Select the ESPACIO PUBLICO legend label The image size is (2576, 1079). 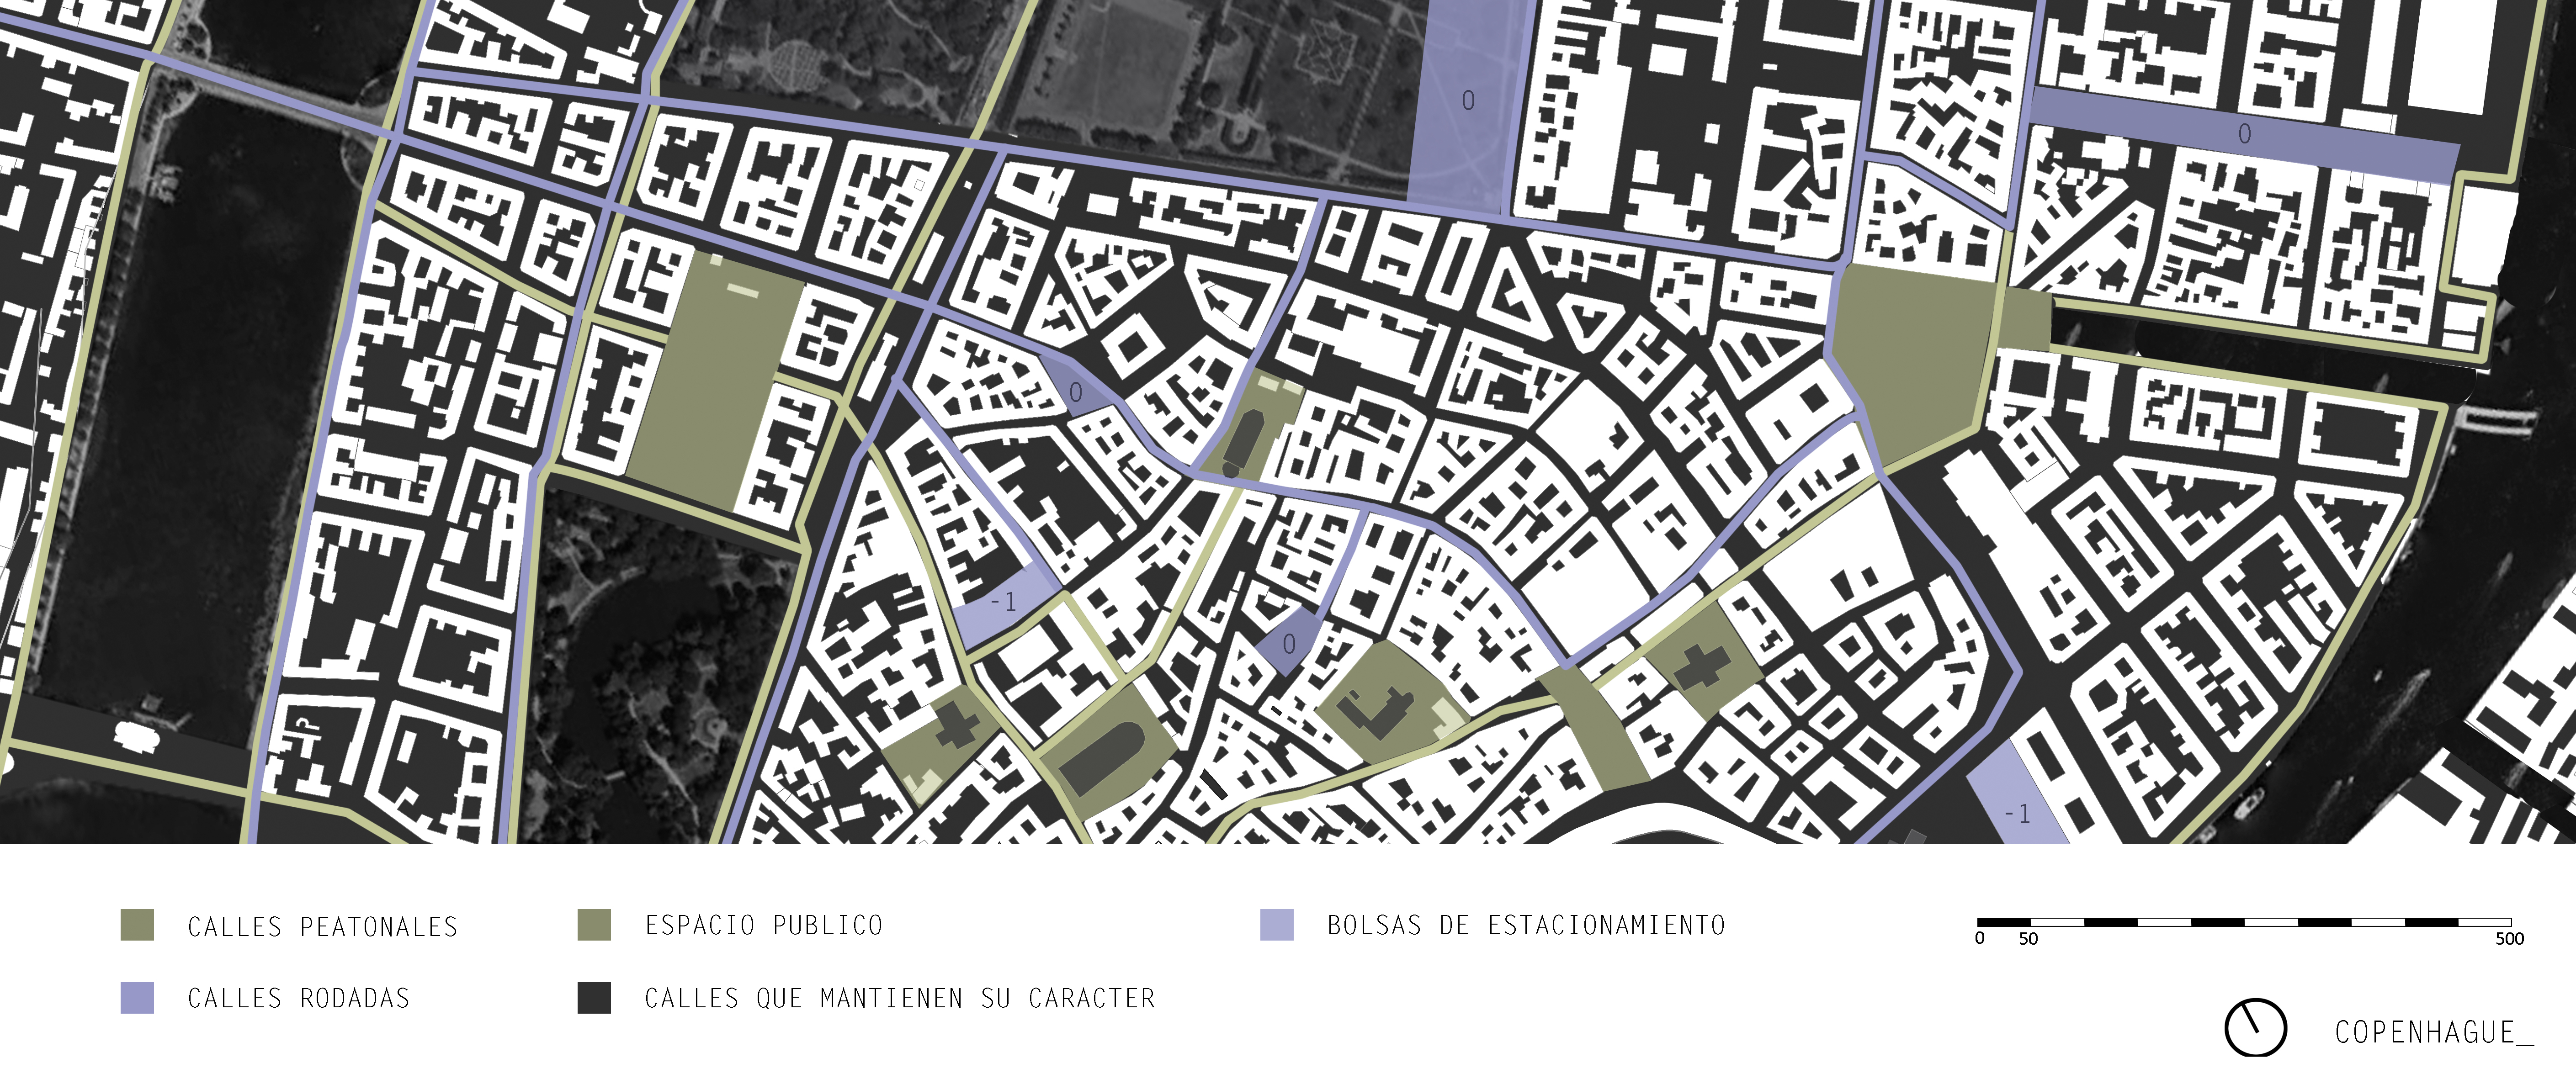[x=764, y=925]
